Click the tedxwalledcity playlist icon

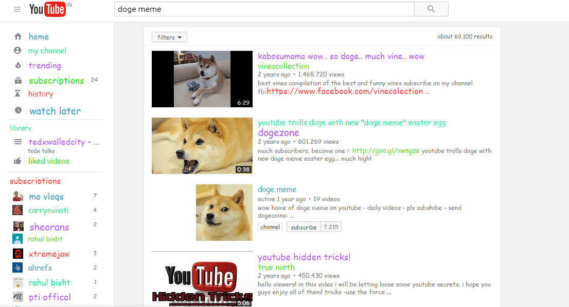click(x=18, y=142)
